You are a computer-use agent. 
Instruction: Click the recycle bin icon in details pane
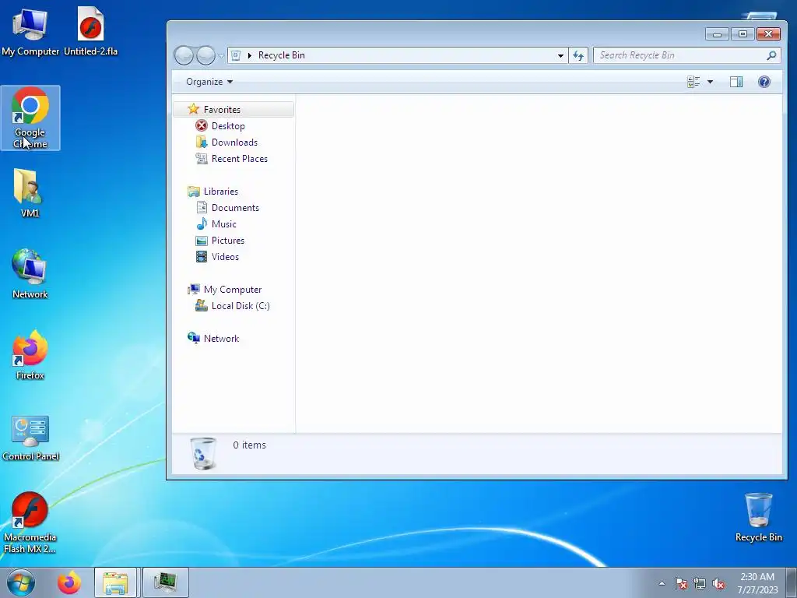pyautogui.click(x=203, y=453)
